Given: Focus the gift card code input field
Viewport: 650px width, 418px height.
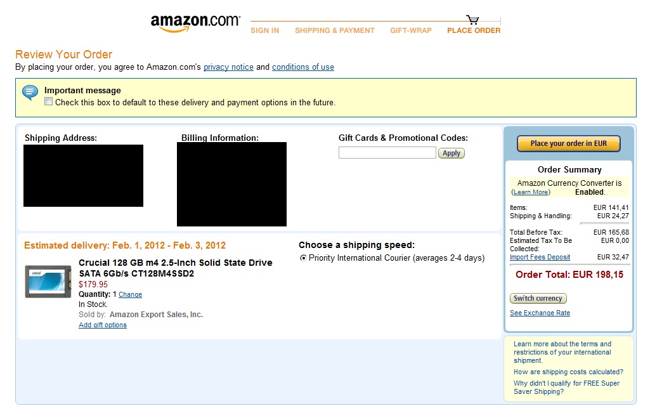Looking at the screenshot, I should [x=387, y=153].
